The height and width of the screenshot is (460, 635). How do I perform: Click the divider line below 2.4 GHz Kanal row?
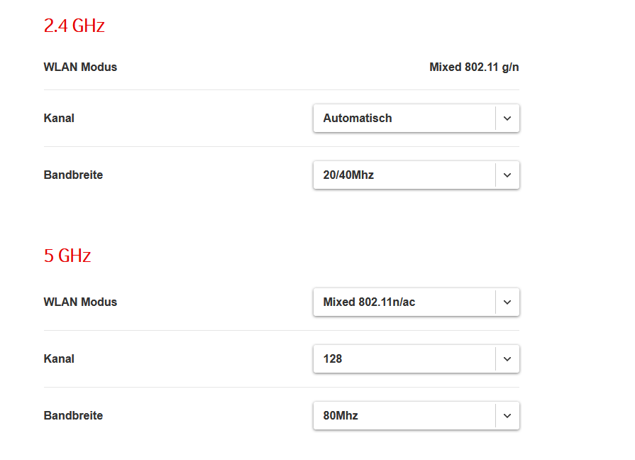click(282, 147)
